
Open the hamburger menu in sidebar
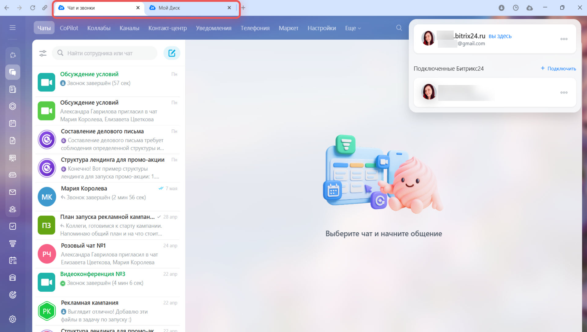(x=13, y=28)
